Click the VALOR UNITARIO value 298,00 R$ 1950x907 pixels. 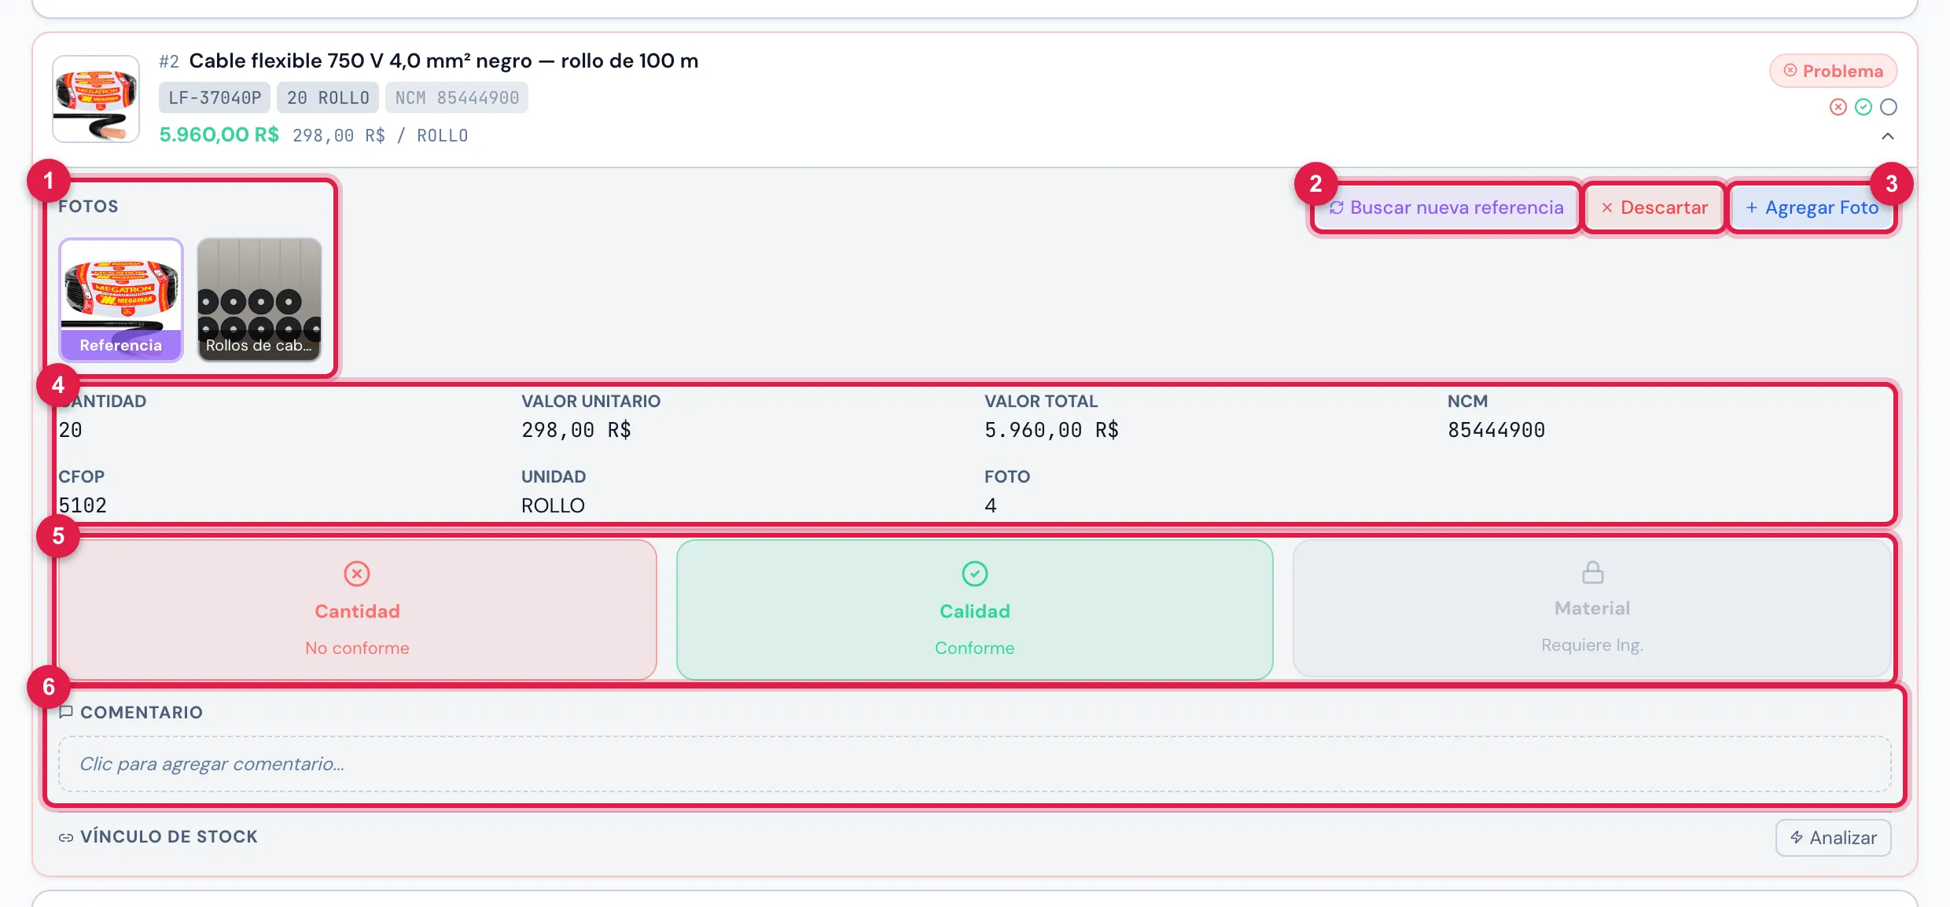576,430
